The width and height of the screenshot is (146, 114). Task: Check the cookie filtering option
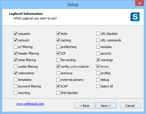coord(15,67)
